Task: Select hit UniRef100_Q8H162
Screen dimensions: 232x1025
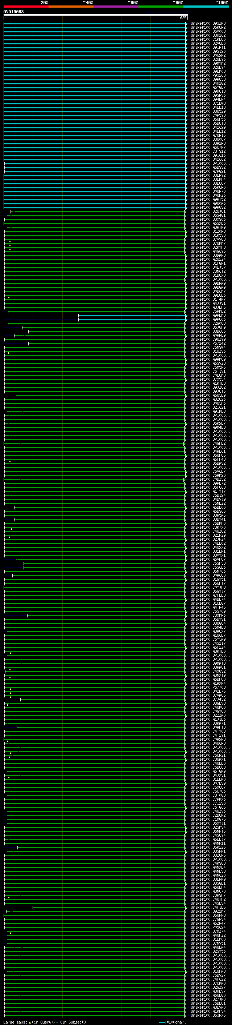Action: point(208,35)
